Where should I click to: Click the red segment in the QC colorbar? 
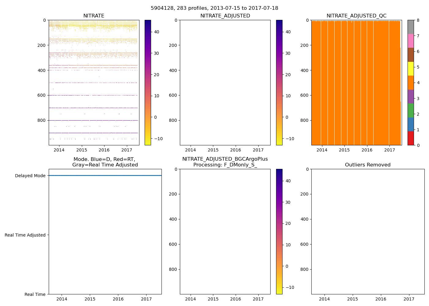click(x=411, y=138)
